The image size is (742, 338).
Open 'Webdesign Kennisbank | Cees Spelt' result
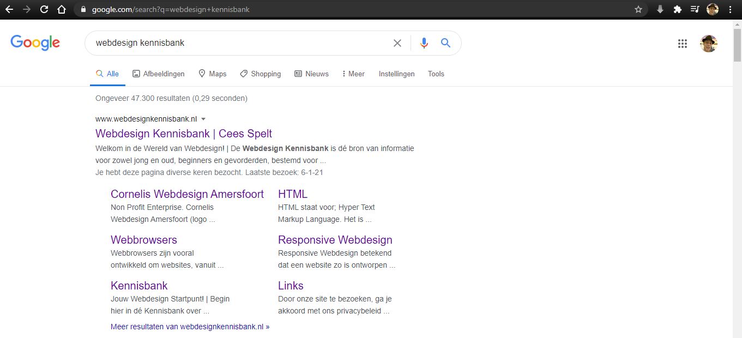point(184,134)
